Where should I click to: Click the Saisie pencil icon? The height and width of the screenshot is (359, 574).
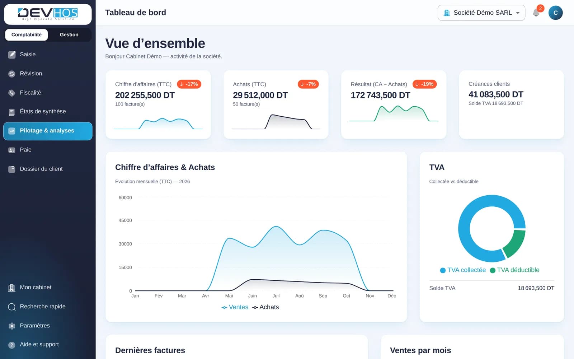click(x=12, y=55)
